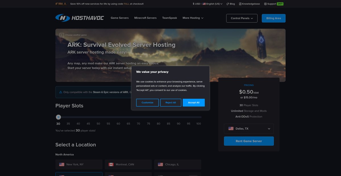Select Montreal, CAN location
The width and height of the screenshot is (341, 176).
point(128,164)
